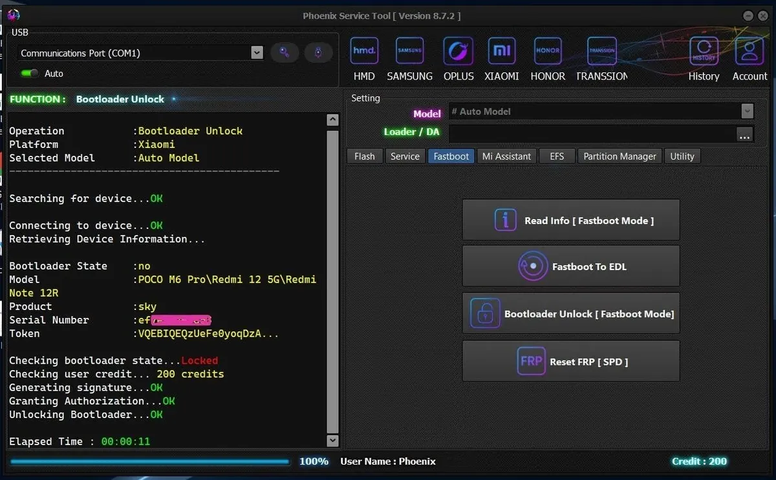Viewport: 776px width, 480px height.
Task: Toggle the Auto port switch
Action: (30, 74)
